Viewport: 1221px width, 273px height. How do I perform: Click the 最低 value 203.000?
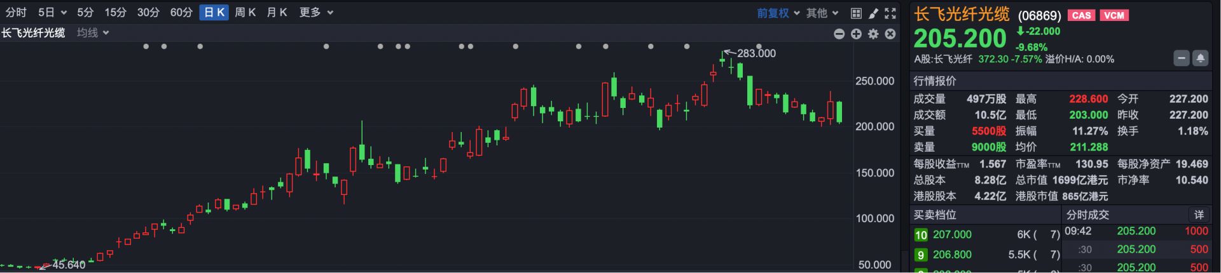point(1089,115)
